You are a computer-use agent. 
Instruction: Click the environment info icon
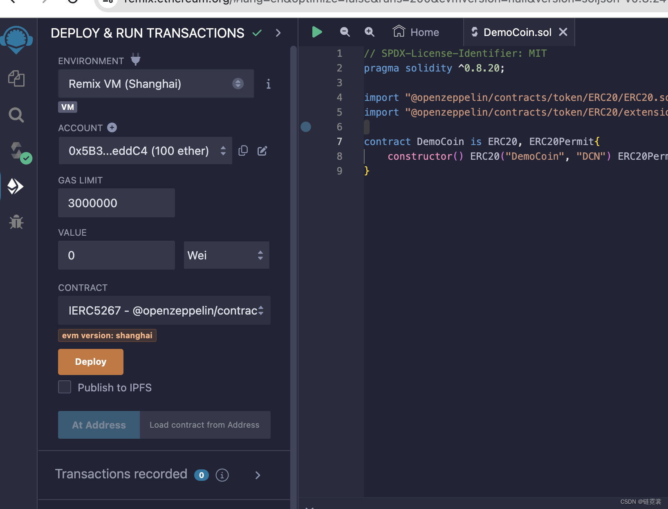pyautogui.click(x=268, y=84)
